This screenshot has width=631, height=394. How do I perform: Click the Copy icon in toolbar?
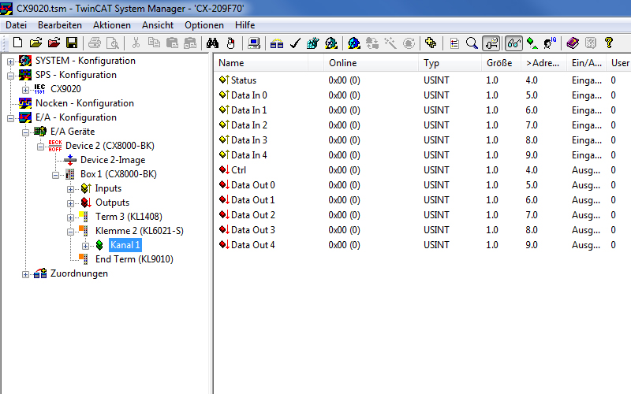pyautogui.click(x=154, y=43)
